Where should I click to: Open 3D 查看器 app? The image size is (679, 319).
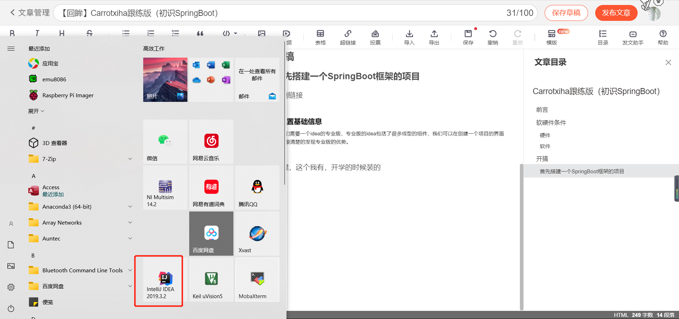(81, 143)
